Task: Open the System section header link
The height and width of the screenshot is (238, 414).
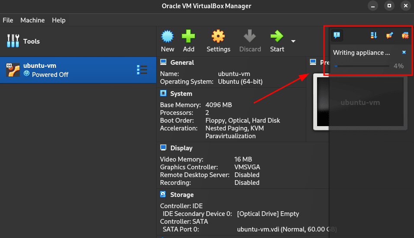Action: (x=181, y=94)
